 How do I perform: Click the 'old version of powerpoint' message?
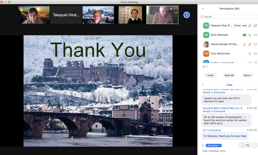pos(226,120)
